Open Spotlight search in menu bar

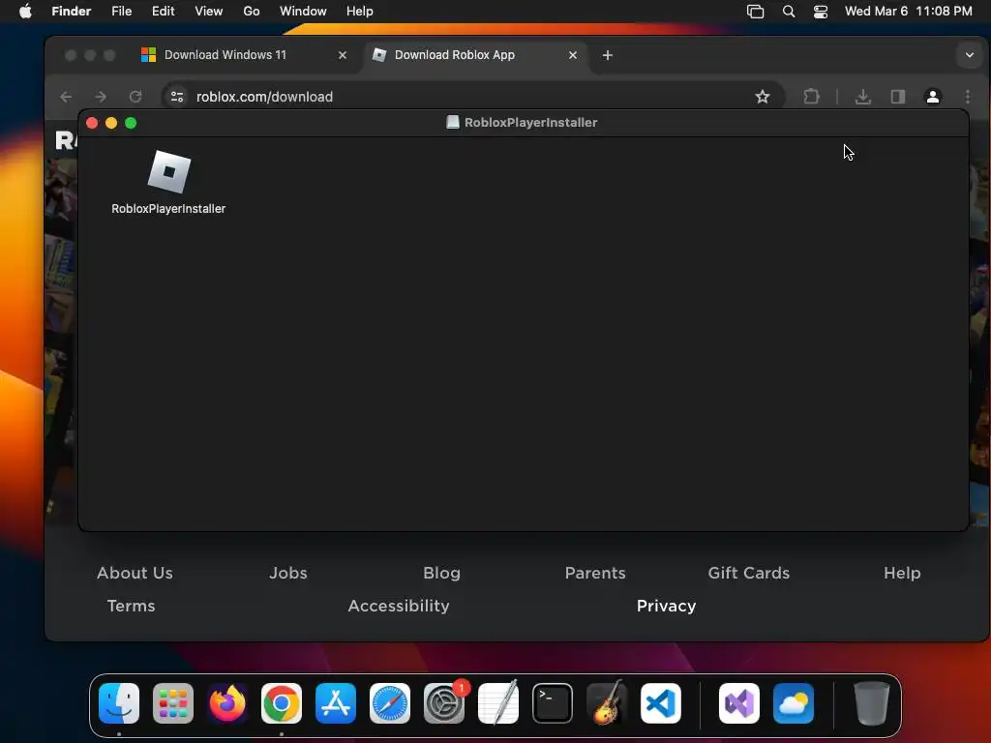788,11
